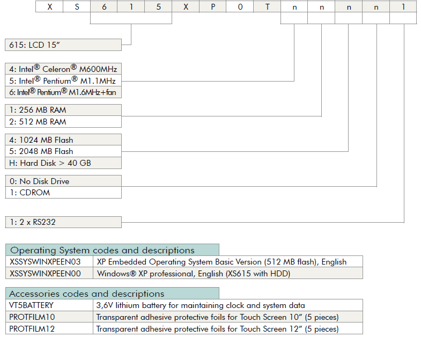Click '1: CDROM' row
This screenshot has height=337, width=421.
(63, 193)
